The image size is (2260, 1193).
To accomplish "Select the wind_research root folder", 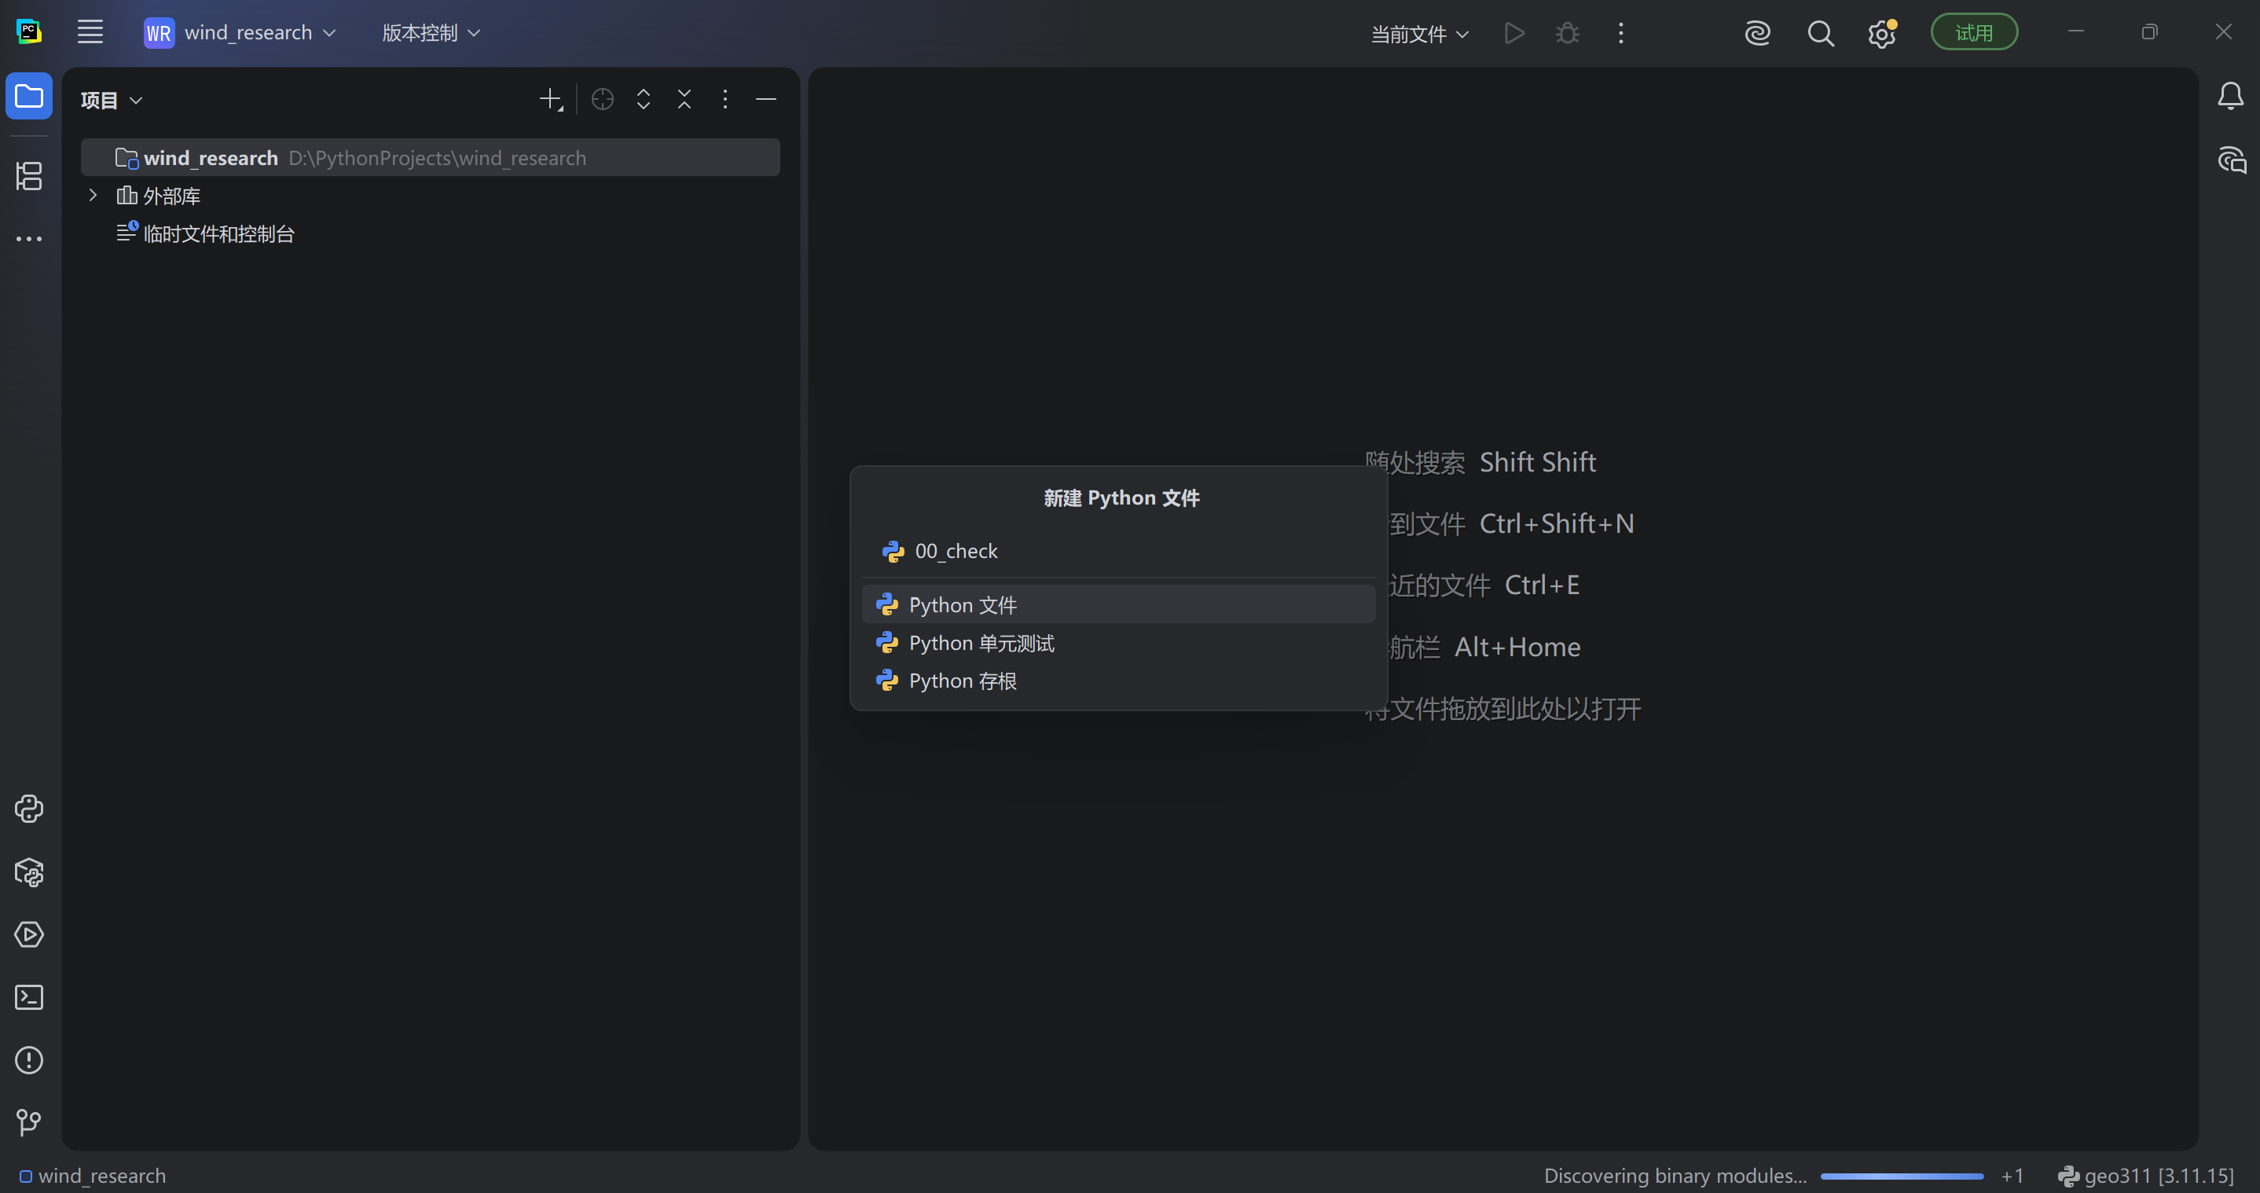I will 430,157.
